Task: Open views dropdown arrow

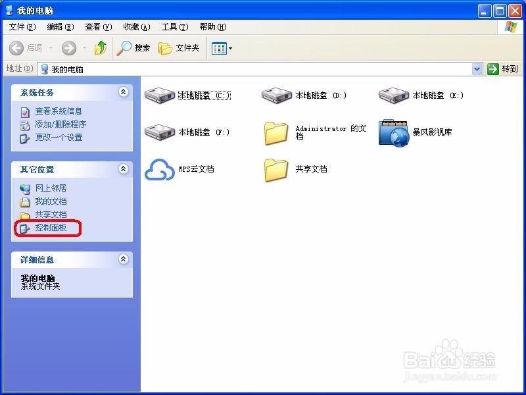Action: coord(231,48)
